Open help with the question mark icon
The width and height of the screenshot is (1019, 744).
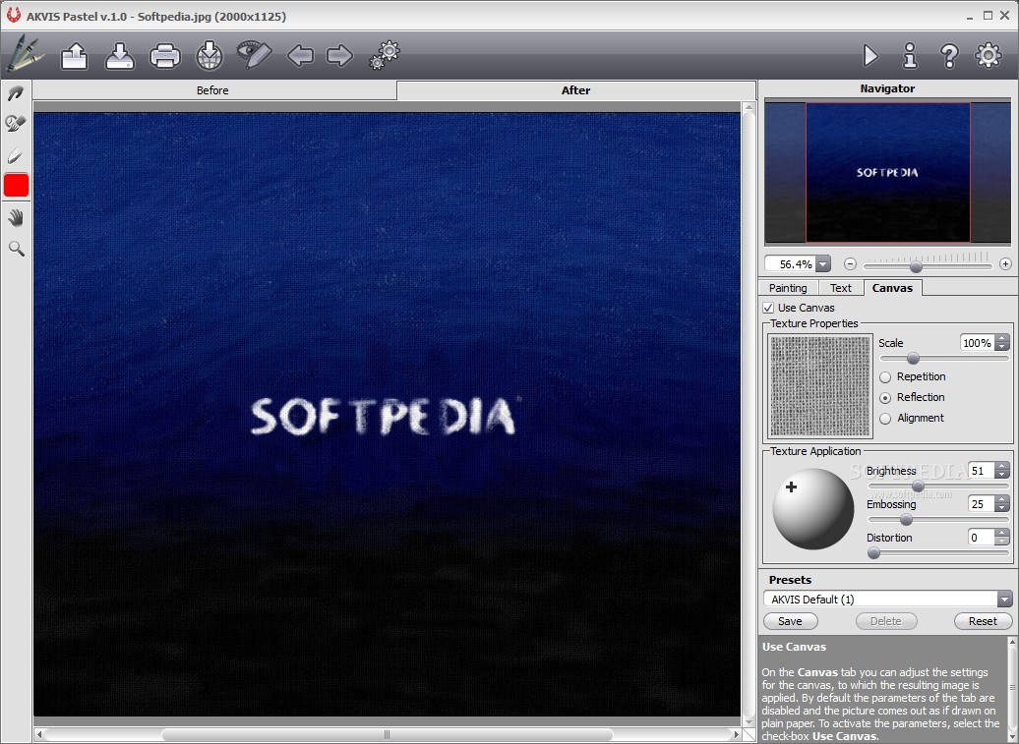click(949, 56)
